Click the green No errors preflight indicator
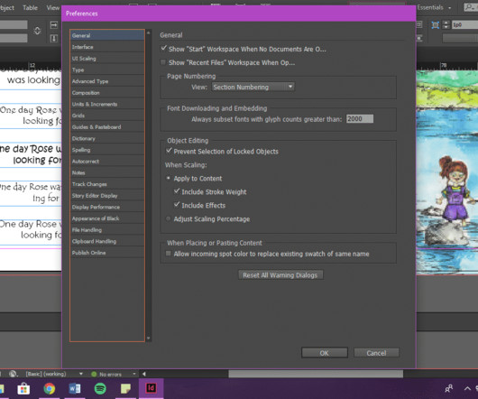478x399 pixels. click(x=106, y=374)
